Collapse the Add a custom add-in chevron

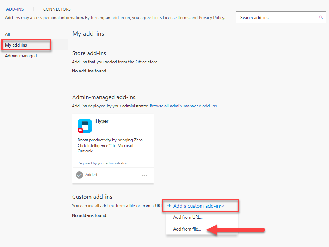click(222, 206)
